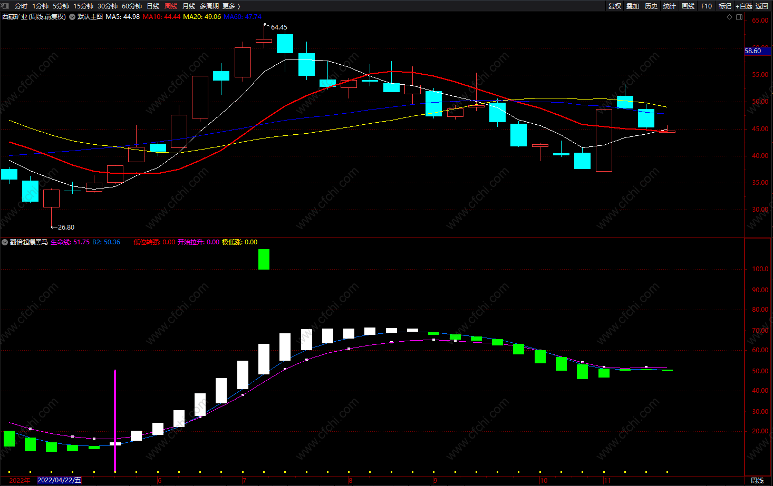This screenshot has width=773, height=486.
Task: Open the 统计 statistics button
Action: point(670,6)
